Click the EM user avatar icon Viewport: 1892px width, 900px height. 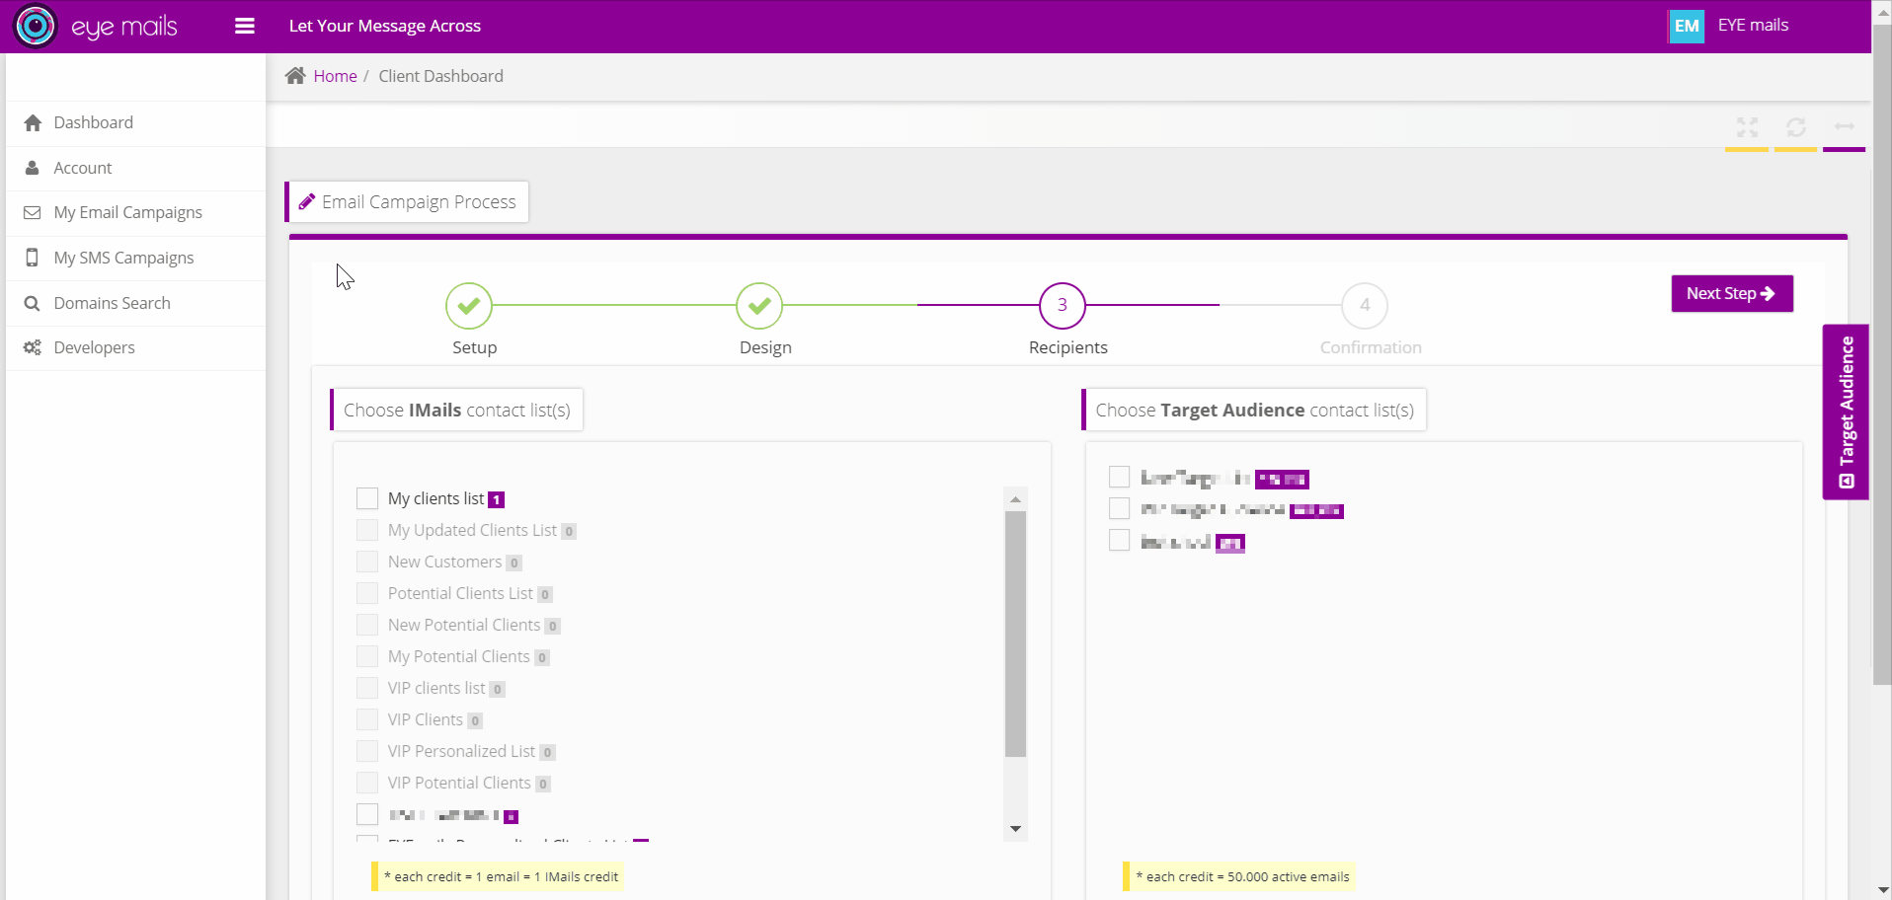1686,26
